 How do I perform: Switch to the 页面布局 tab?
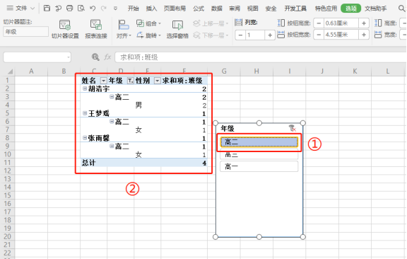(175, 8)
